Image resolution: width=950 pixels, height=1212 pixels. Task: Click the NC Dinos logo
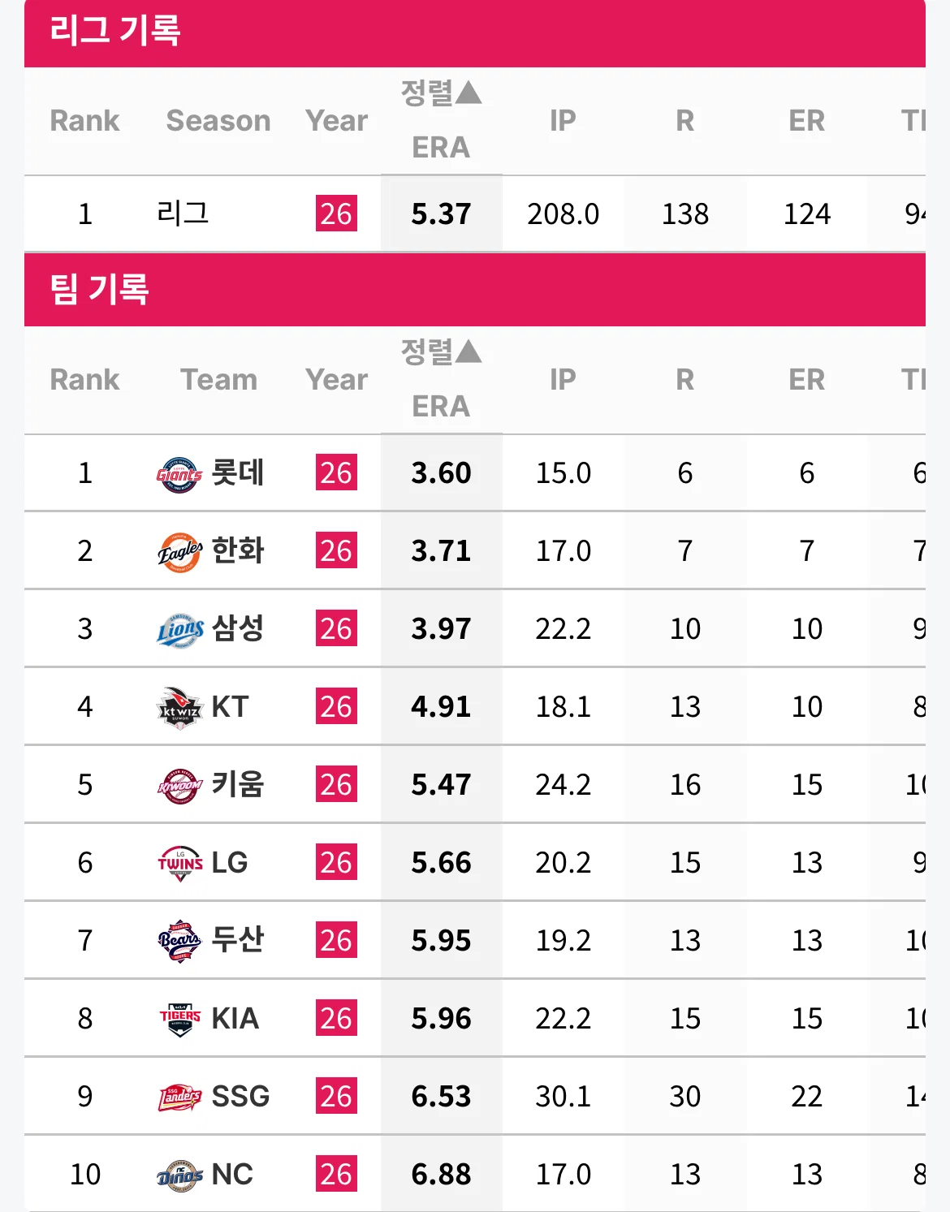[179, 1175]
